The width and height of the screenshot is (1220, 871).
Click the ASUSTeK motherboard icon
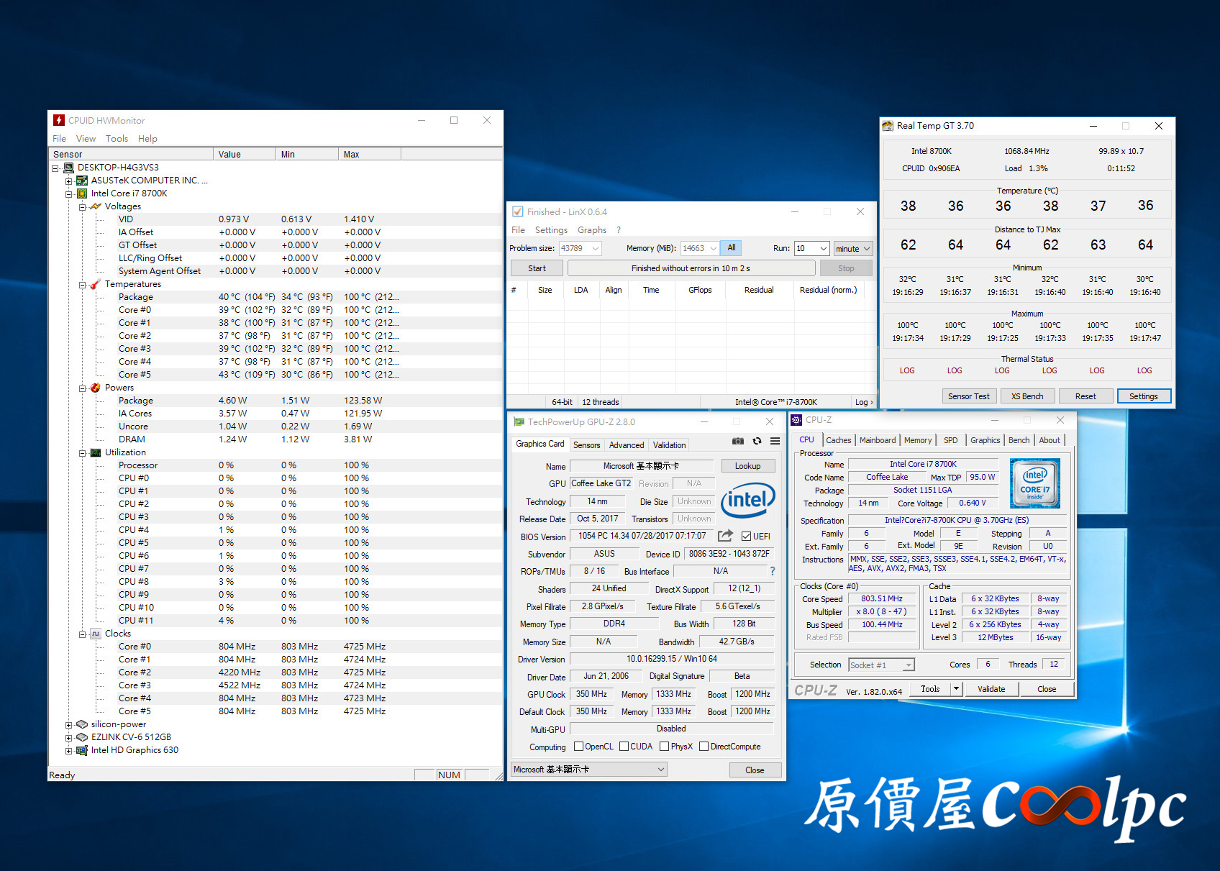(82, 181)
